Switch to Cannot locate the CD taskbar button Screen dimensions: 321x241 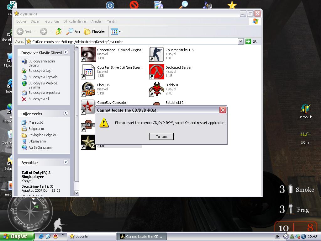point(142,237)
